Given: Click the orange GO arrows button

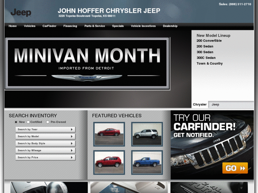Looking at the screenshot, I should (x=235, y=168).
